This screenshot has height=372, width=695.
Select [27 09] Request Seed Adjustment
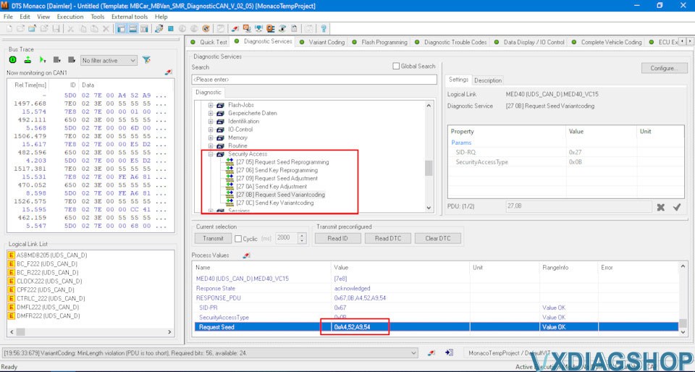pyautogui.click(x=277, y=179)
